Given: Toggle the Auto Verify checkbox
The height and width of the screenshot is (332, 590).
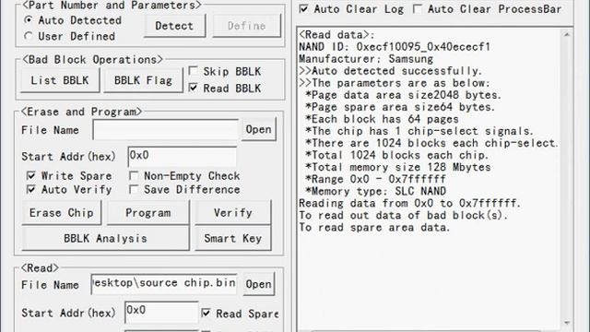Looking at the screenshot, I should click(x=31, y=189).
